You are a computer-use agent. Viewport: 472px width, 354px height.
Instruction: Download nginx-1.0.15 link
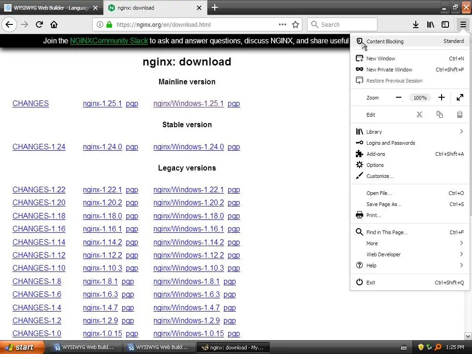pyautogui.click(x=102, y=334)
